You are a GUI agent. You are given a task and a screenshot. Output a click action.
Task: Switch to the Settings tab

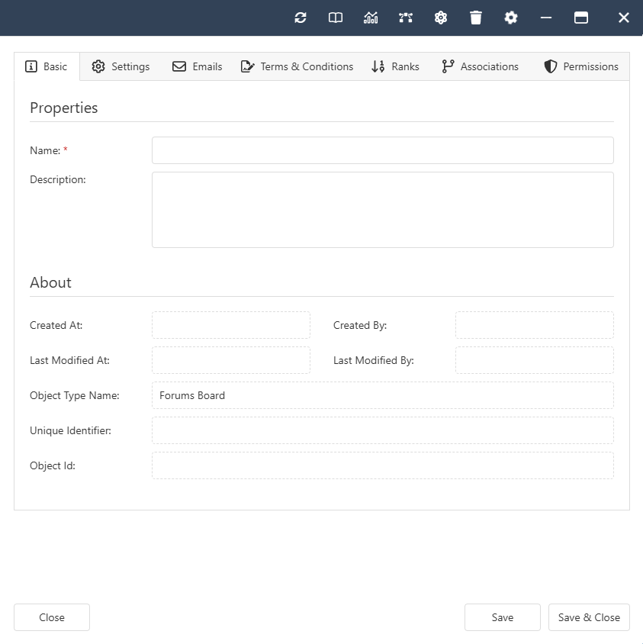(121, 66)
